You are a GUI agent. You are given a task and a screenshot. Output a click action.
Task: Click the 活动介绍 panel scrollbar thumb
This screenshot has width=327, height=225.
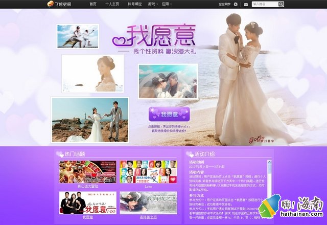pos(269,169)
